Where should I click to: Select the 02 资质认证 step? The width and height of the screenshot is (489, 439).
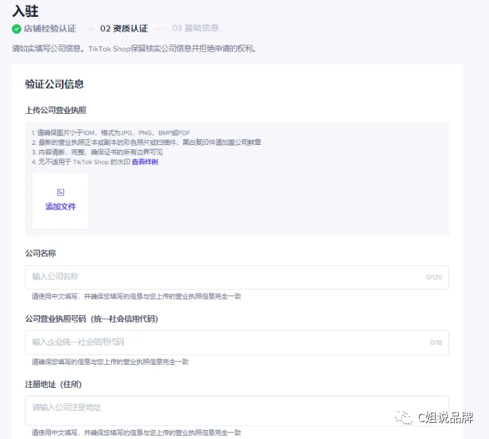(124, 29)
